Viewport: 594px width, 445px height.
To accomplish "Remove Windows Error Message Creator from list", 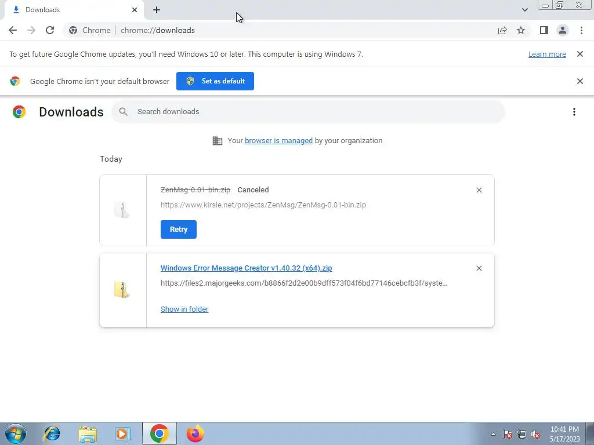I will (x=479, y=268).
